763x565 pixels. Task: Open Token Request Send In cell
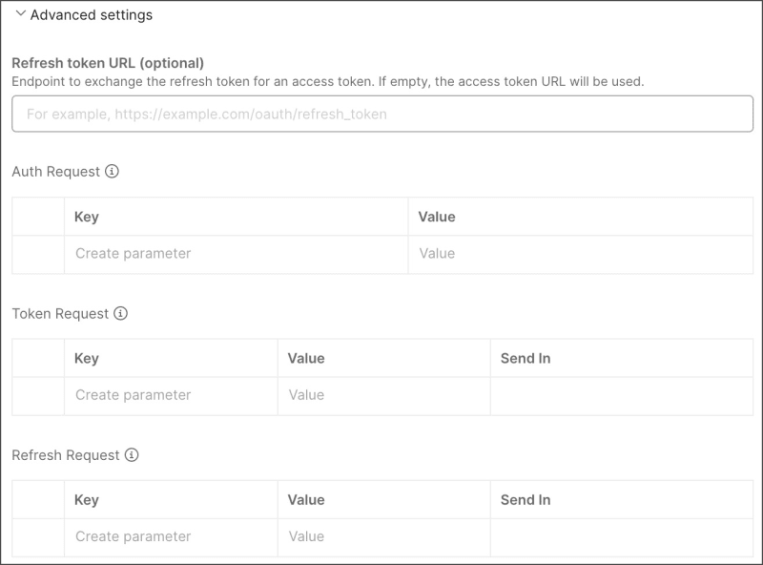(x=621, y=395)
